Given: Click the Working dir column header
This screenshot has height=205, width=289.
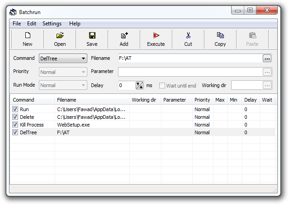Looking at the screenshot, I should pos(145,100).
